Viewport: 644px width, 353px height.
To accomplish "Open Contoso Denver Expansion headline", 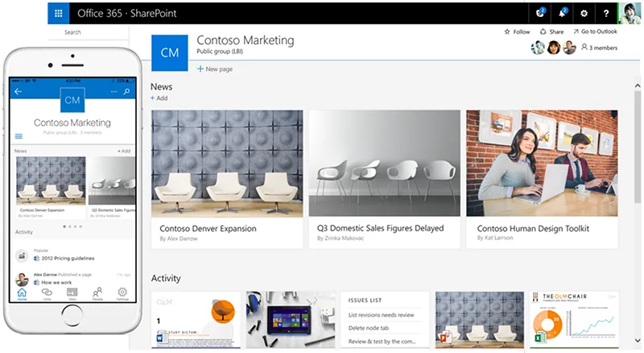I will [208, 228].
